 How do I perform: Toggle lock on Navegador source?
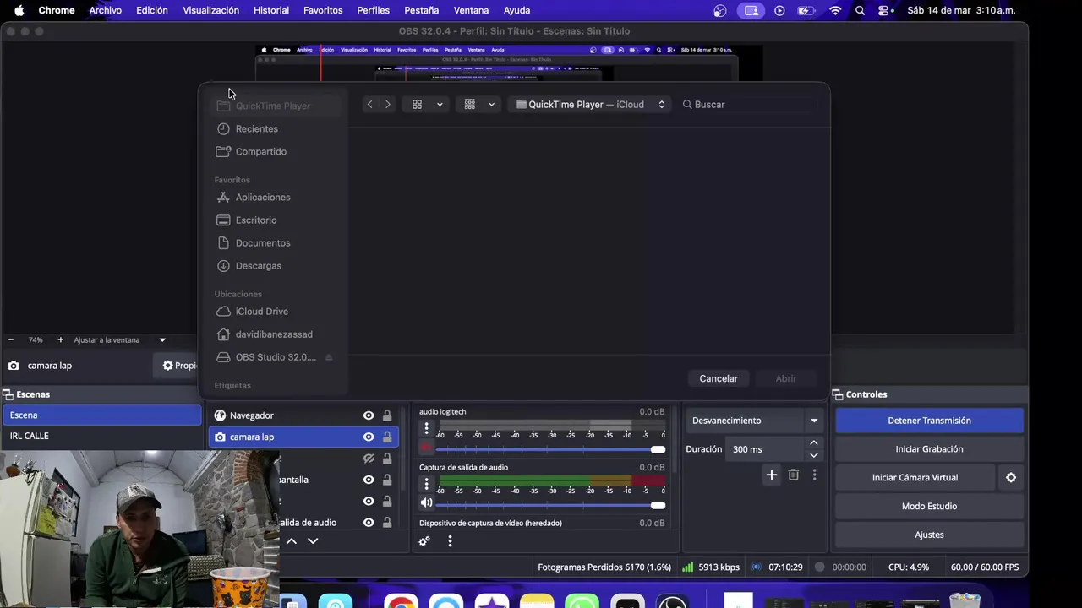pos(387,415)
